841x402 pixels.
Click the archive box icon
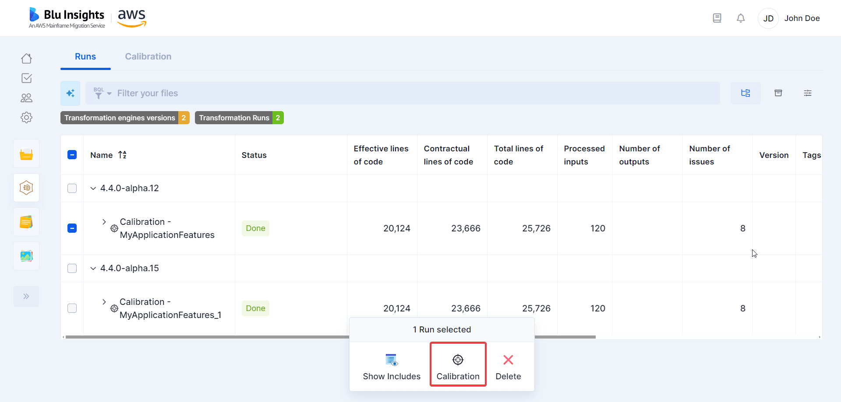pyautogui.click(x=778, y=93)
